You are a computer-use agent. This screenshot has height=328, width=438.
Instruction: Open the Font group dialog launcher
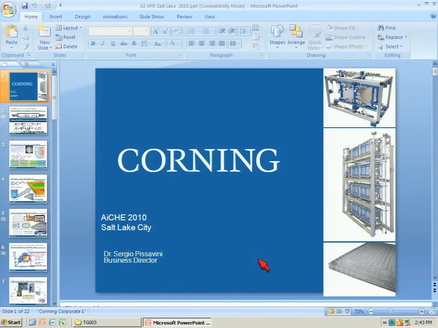(x=179, y=55)
